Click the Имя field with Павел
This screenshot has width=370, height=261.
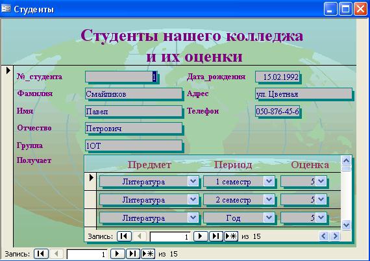[134, 111]
